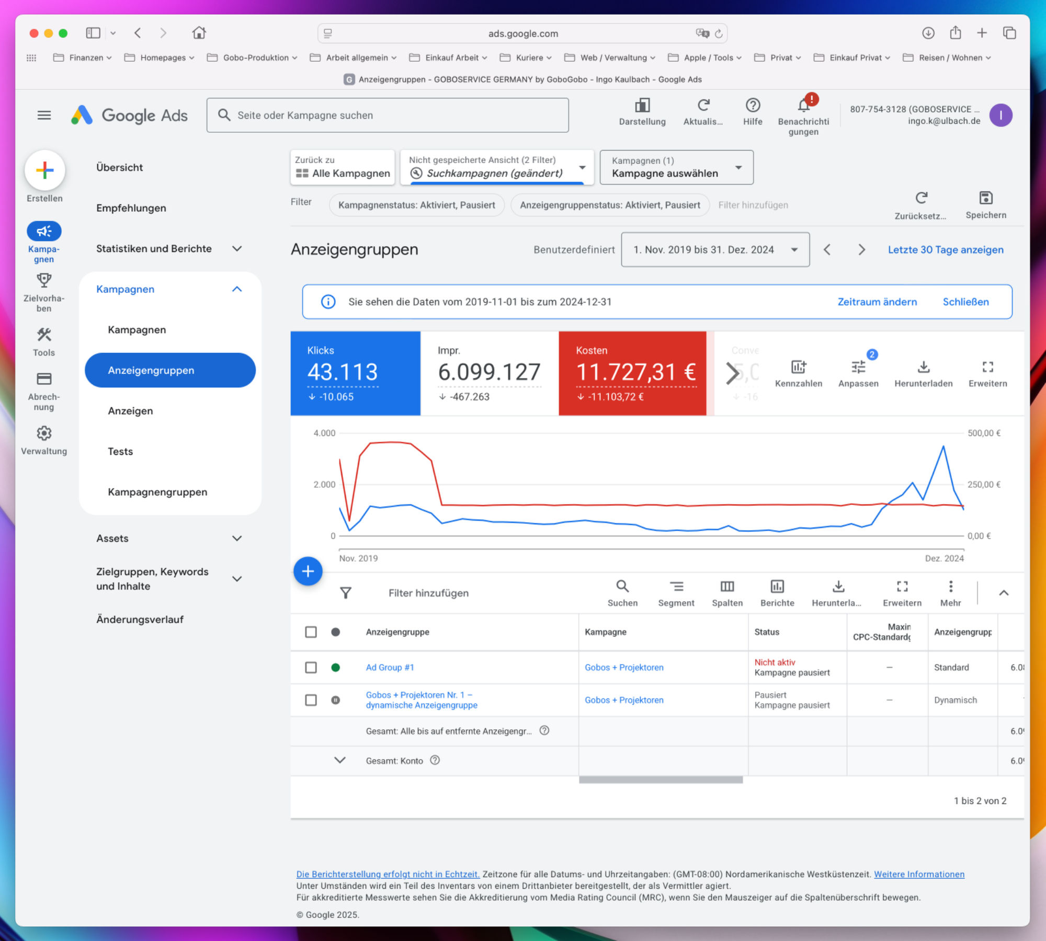Click Letzte 30 Tage anzeigen link
The width and height of the screenshot is (1046, 941).
pyautogui.click(x=945, y=250)
